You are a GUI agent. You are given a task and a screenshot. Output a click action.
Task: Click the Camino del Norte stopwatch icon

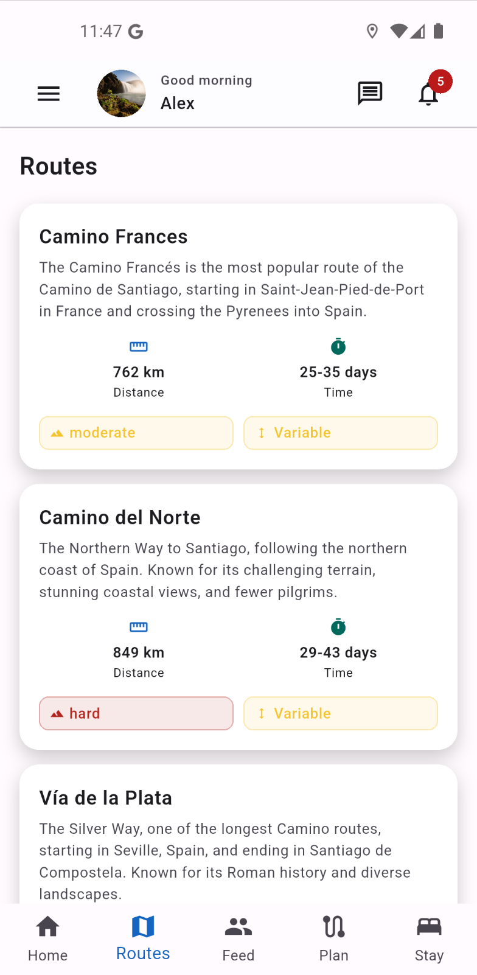338,627
